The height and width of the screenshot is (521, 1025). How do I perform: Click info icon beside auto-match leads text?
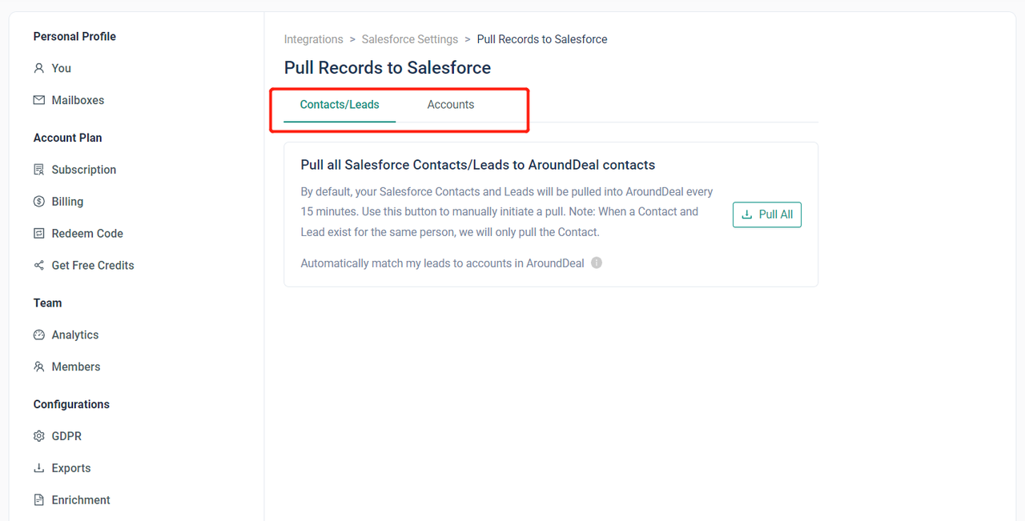(597, 263)
